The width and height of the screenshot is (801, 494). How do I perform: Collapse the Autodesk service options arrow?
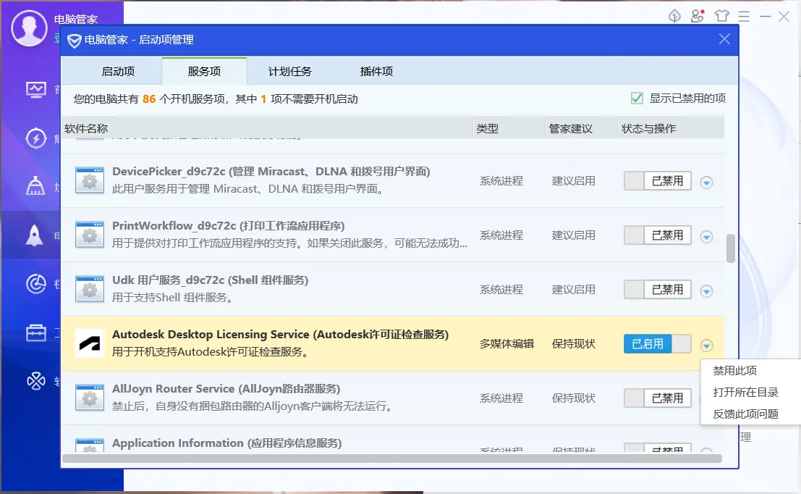click(x=706, y=346)
